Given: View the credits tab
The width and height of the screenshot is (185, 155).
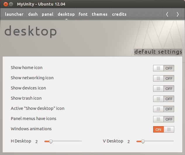Looking at the screenshot, I should pos(119,14).
